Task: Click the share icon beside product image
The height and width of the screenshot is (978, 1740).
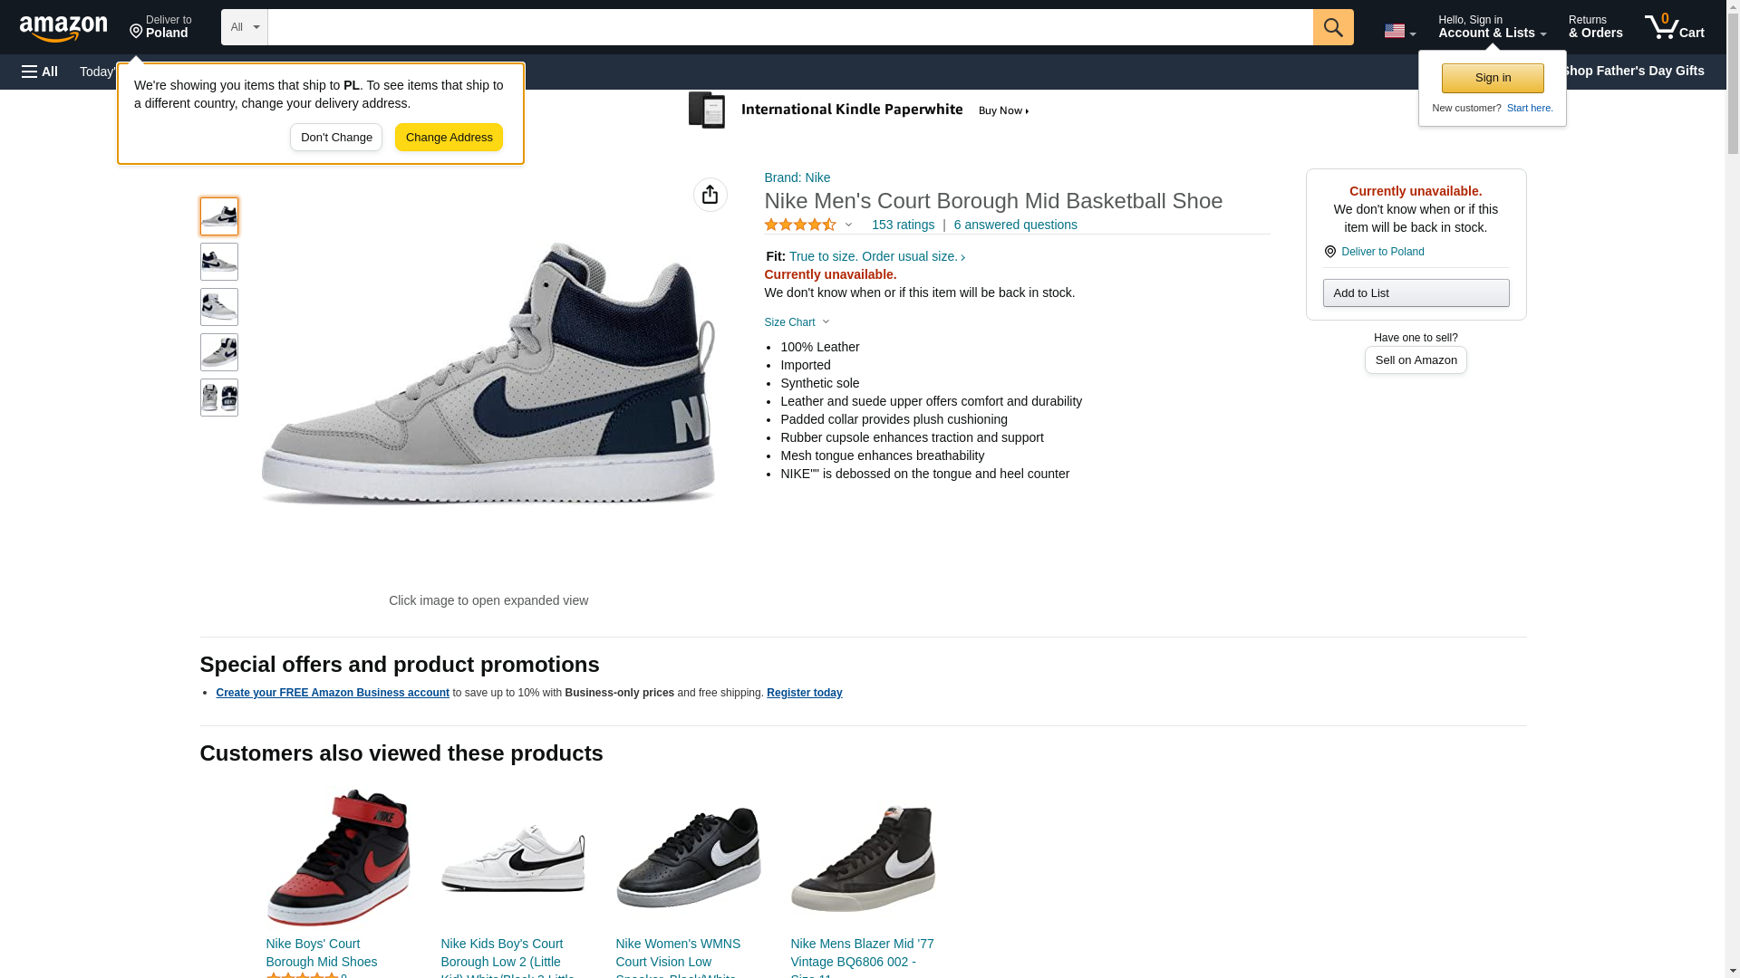Action: (x=710, y=195)
